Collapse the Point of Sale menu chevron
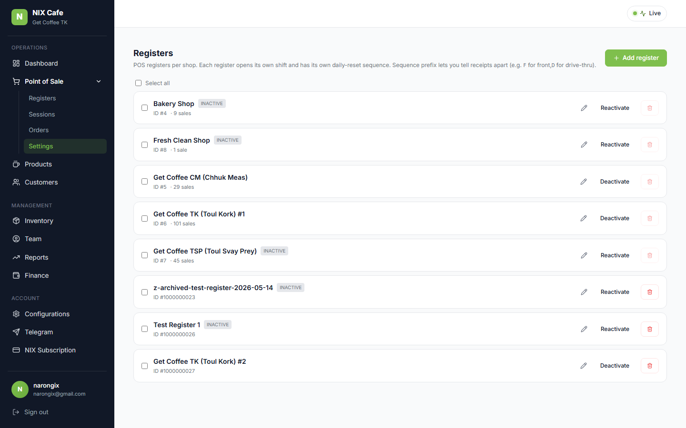Screen dimensions: 686x428 pyautogui.click(x=99, y=81)
